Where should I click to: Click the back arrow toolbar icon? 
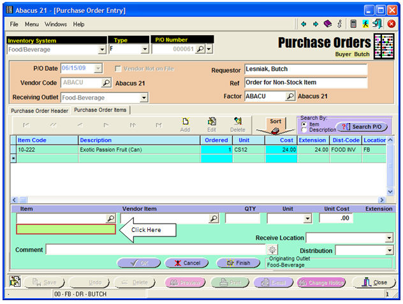(x=304, y=24)
